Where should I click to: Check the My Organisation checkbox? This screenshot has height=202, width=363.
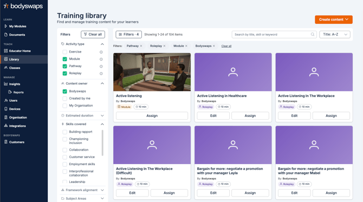click(x=65, y=106)
